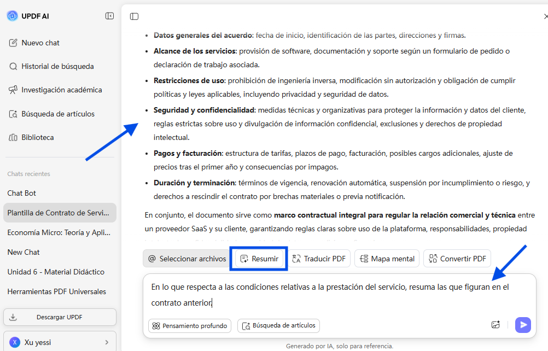Click the Descargar UPDF button
548x351 pixels.
(x=60, y=317)
